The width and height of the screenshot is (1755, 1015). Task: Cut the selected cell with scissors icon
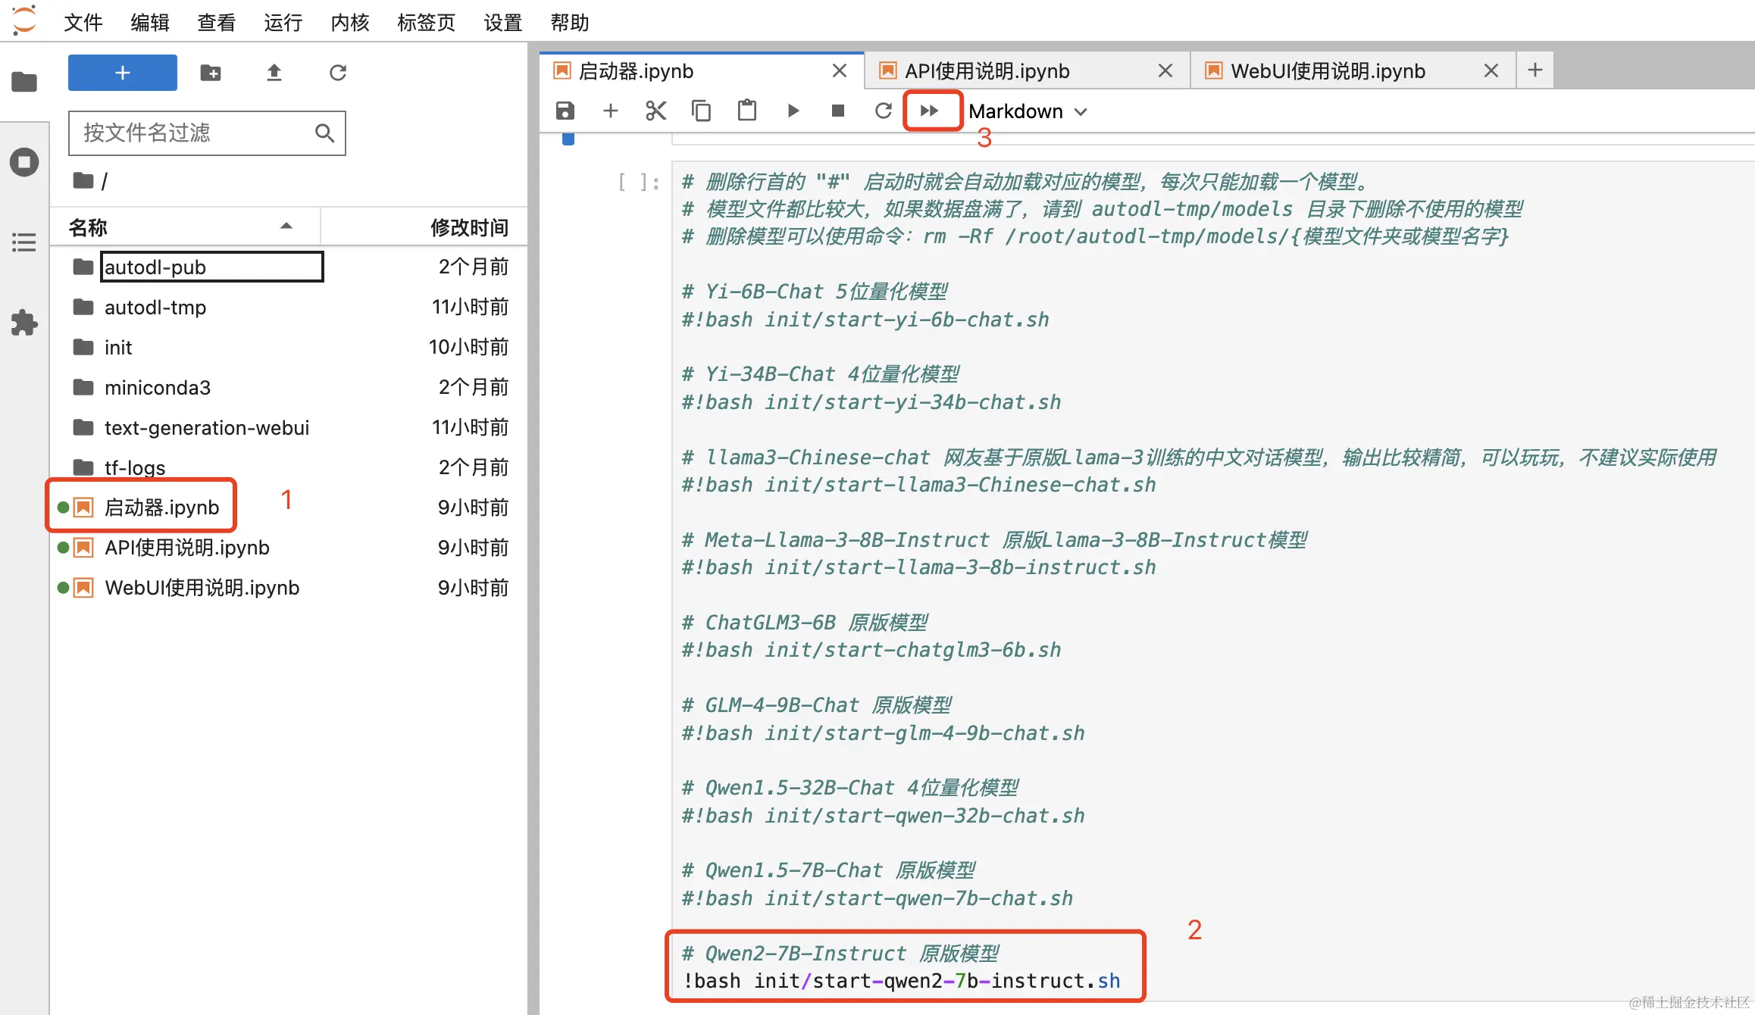tap(655, 111)
